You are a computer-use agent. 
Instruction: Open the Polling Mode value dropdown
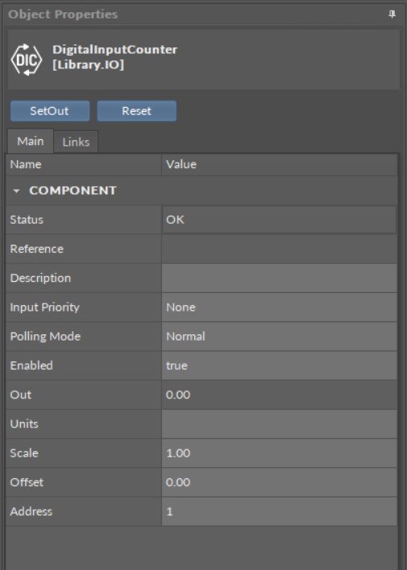coord(279,337)
